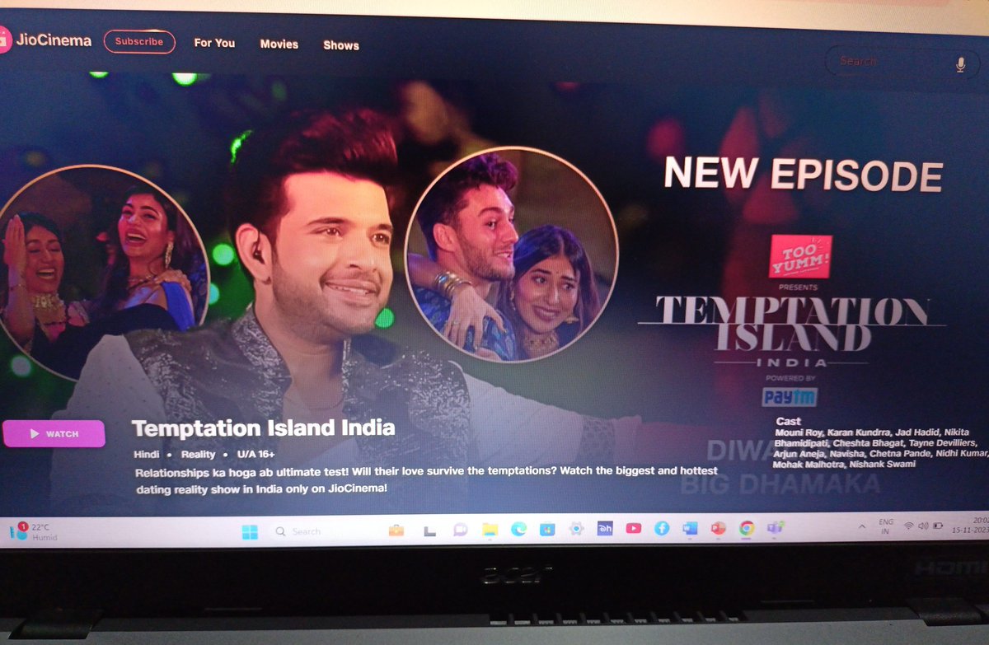Screen dimensions: 989x645
Task: Open the Windows Start menu
Action: click(250, 531)
